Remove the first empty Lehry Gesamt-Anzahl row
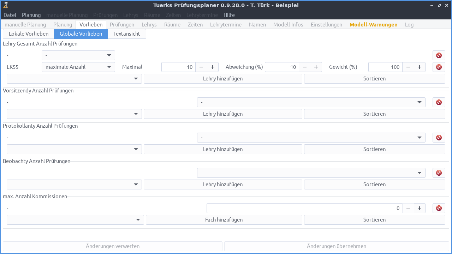The width and height of the screenshot is (452, 254). (439, 55)
